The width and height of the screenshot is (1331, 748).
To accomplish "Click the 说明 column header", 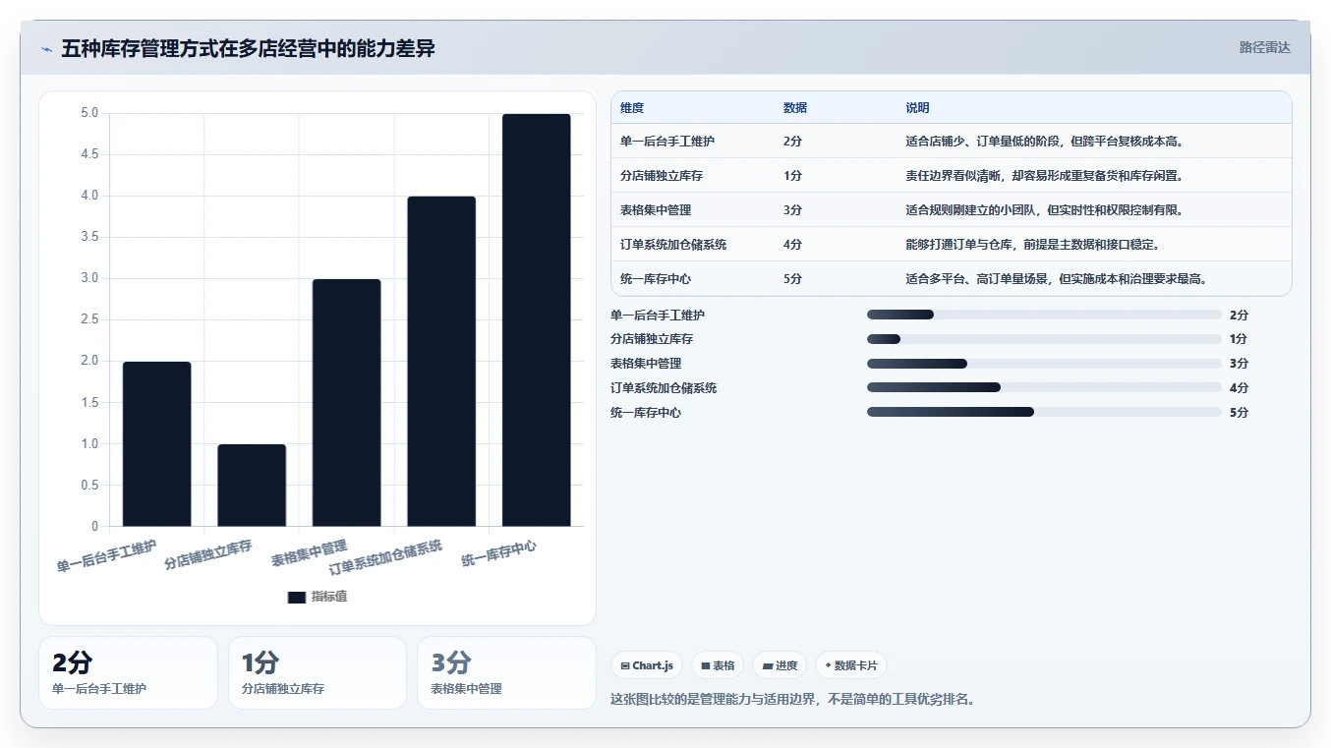I will pyautogui.click(x=917, y=108).
